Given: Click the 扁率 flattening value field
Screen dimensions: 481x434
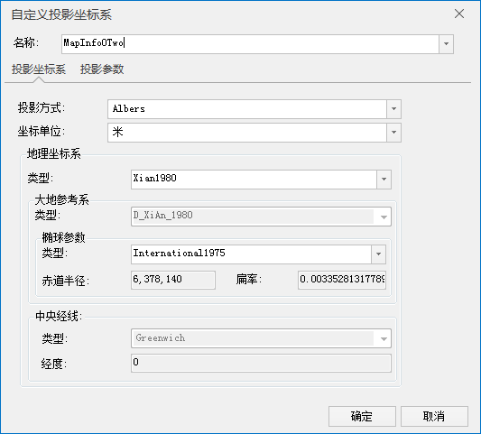Looking at the screenshot, I should pyautogui.click(x=342, y=280).
